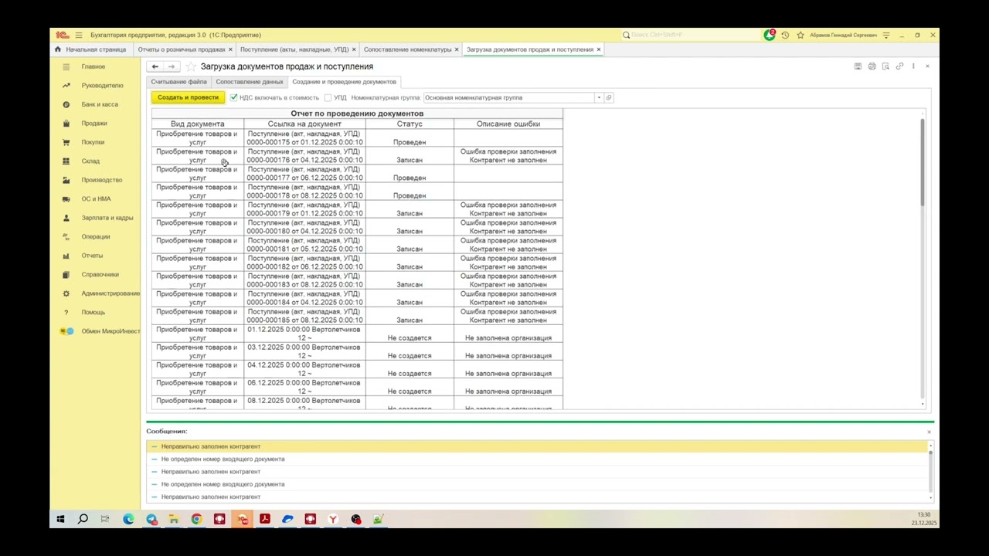The height and width of the screenshot is (556, 989).
Task: Switch to Считывание файла tab
Action: click(179, 82)
